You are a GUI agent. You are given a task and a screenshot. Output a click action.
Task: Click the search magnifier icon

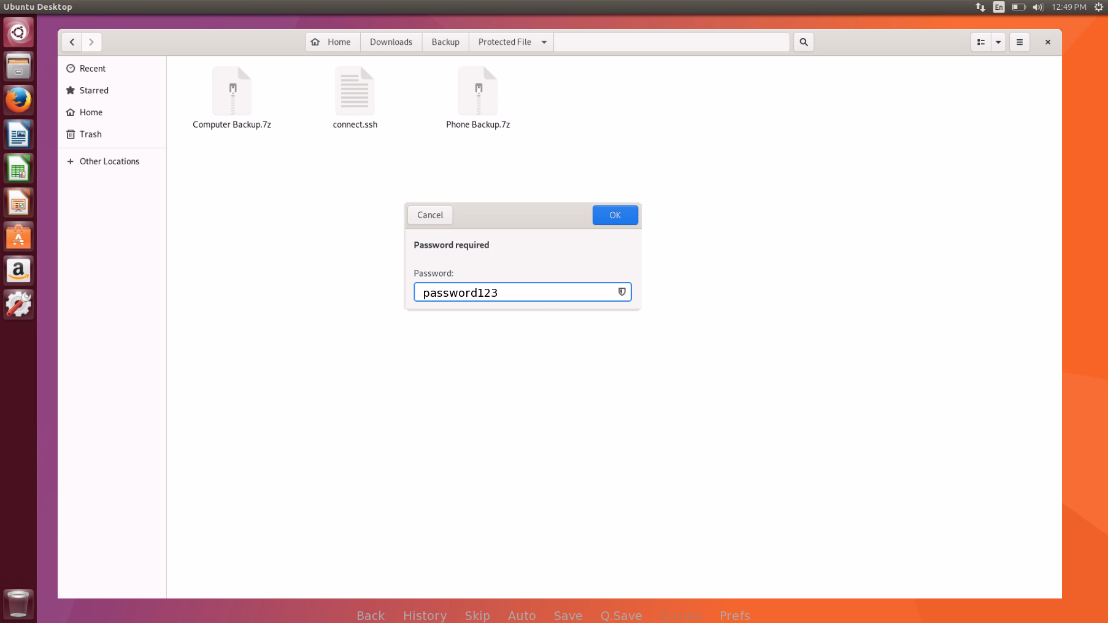tap(803, 42)
